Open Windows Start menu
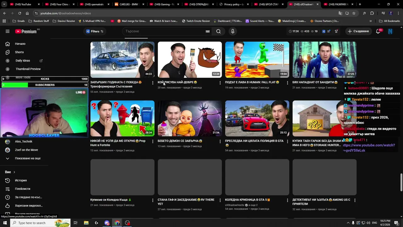This screenshot has height=227, width=403. point(5,223)
